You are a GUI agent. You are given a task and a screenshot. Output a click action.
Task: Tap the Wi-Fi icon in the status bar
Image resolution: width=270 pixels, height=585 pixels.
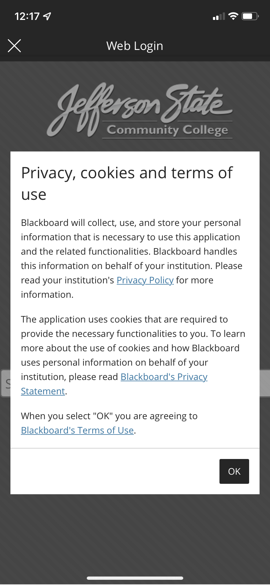pos(233,16)
